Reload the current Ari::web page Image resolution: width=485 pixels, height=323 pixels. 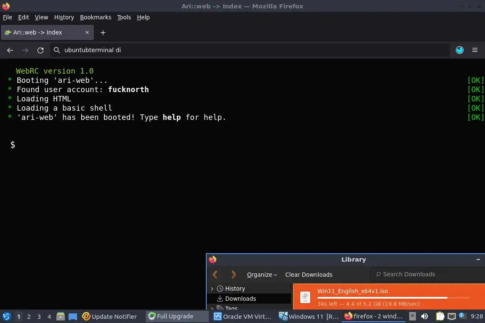click(40, 50)
